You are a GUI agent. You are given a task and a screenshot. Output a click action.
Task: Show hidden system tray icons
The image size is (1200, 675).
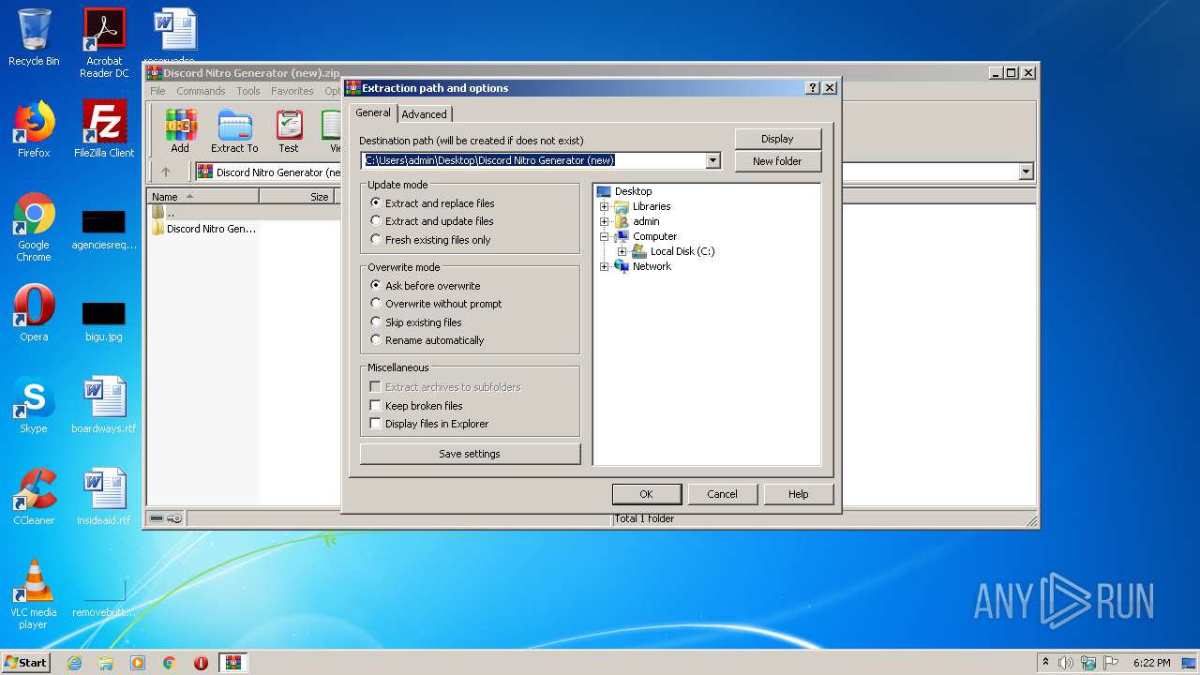1045,663
